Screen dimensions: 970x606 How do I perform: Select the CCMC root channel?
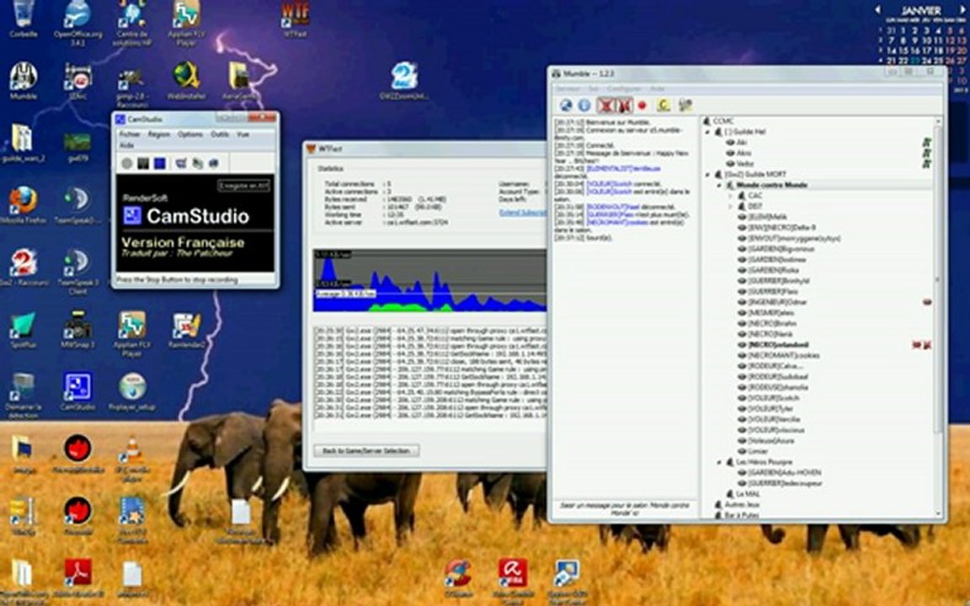tap(723, 121)
